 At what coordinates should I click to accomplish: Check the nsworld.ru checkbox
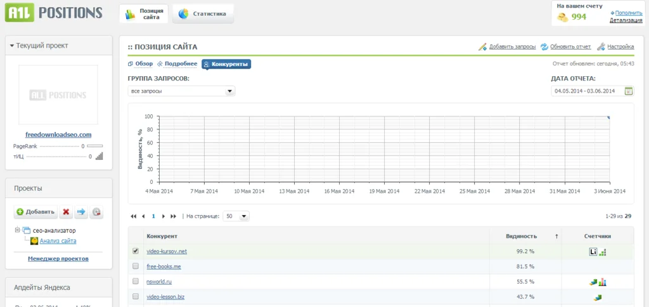(x=136, y=281)
